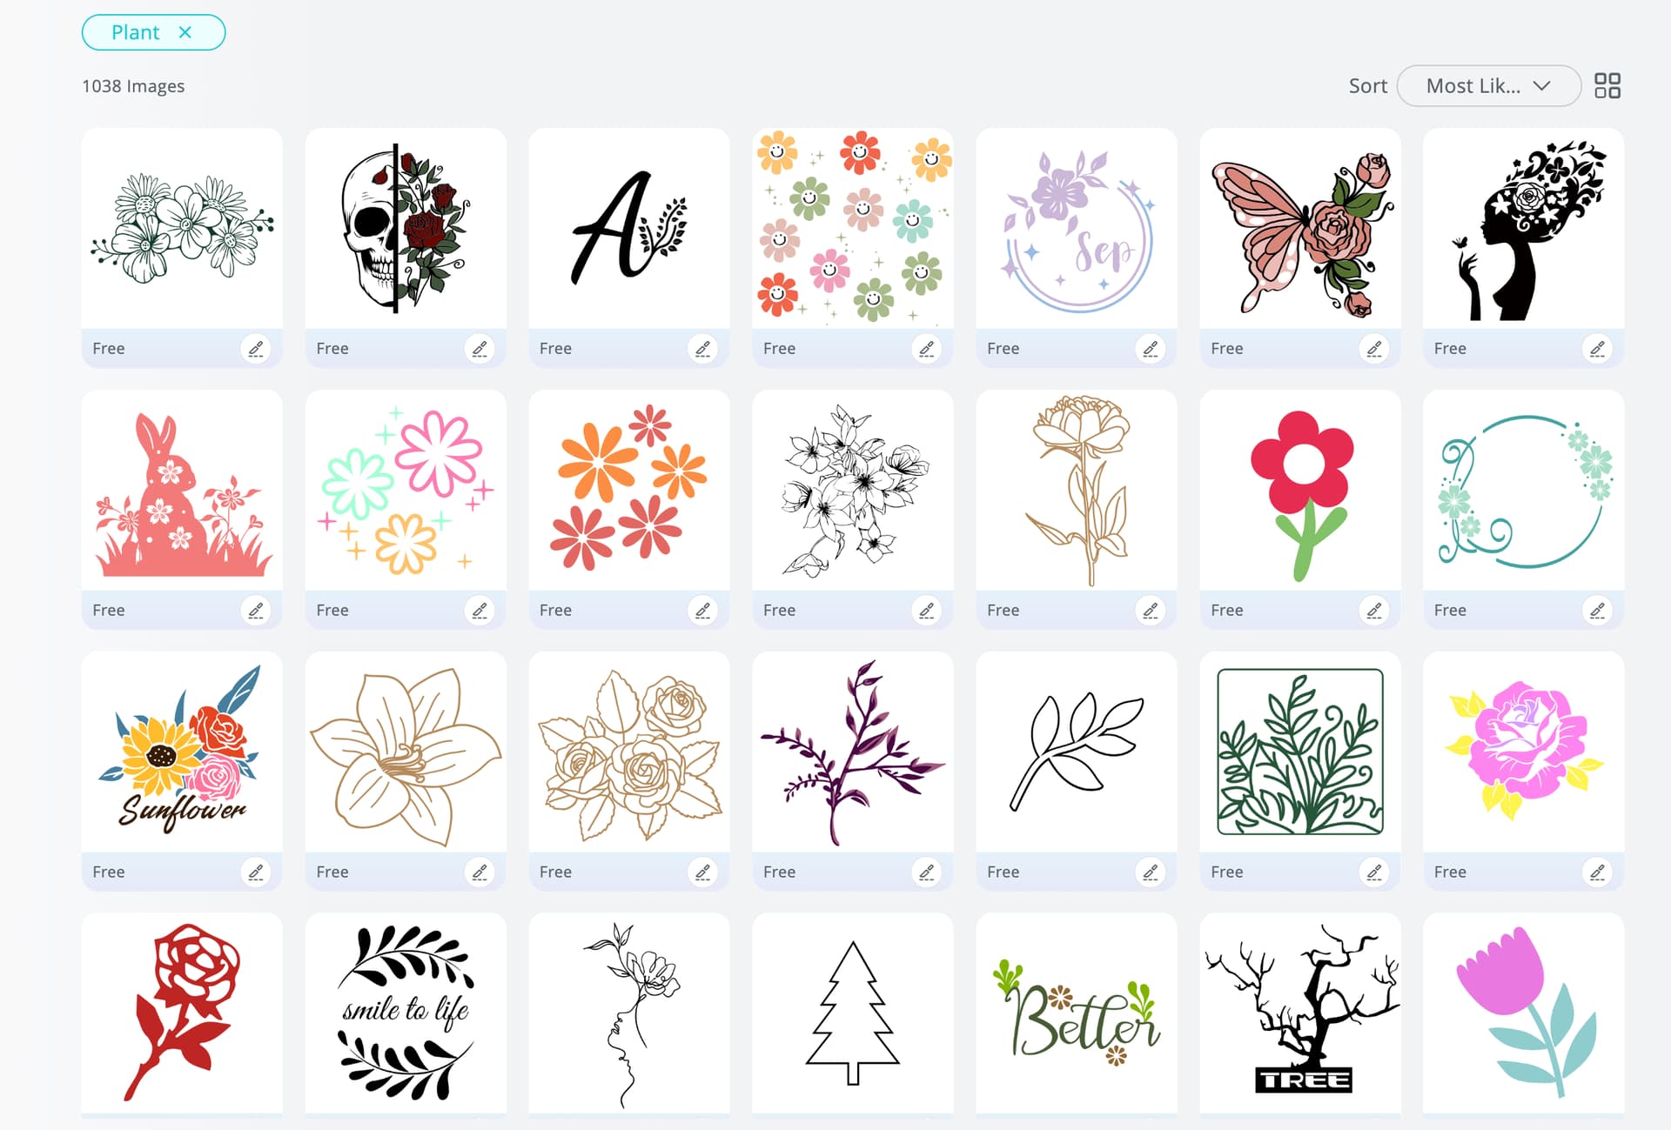Click edit icon on skull roses image
Viewport: 1671px width, 1130px height.
(x=480, y=349)
